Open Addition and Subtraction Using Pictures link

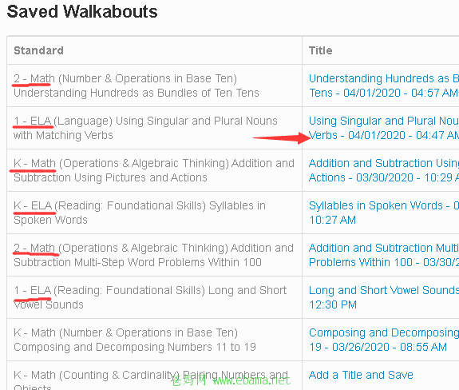point(384,170)
